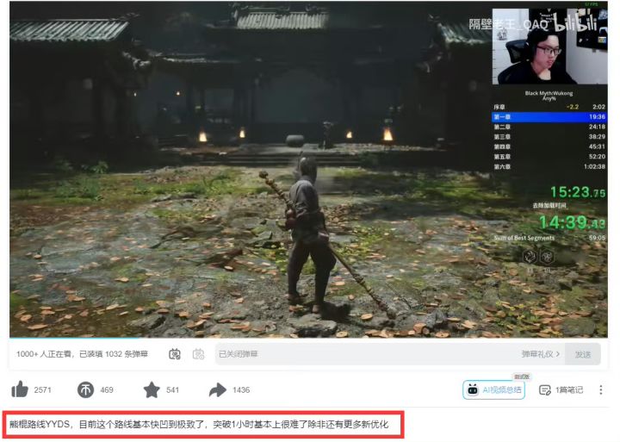Open the three-dot more options menu

601,390
